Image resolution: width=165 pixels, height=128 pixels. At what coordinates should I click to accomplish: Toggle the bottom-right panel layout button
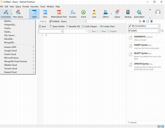coord(163,126)
